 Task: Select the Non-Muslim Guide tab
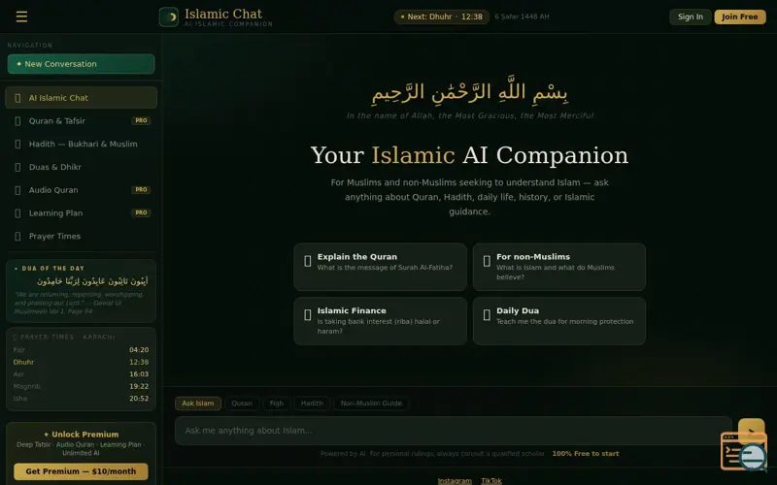371,404
